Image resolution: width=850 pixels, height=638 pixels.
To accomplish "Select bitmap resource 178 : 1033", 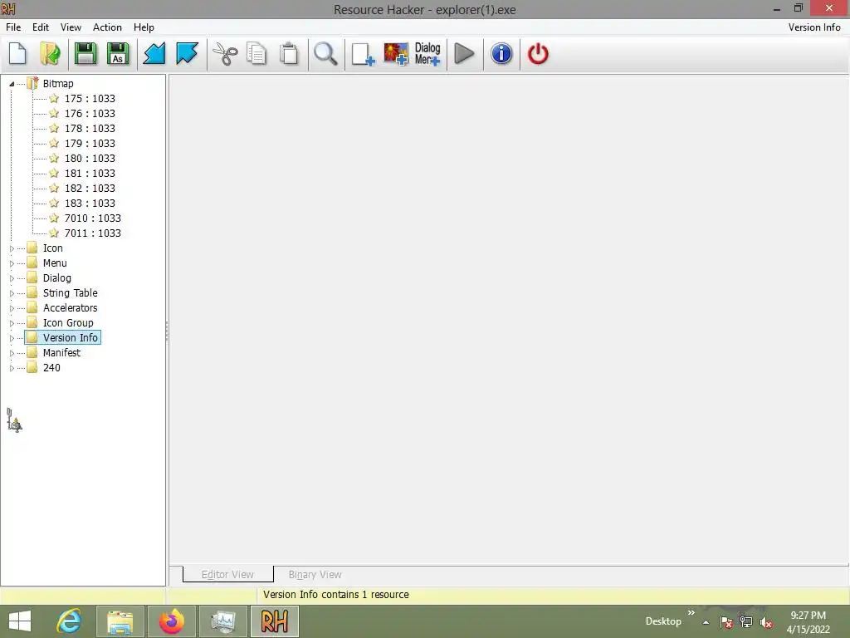I will click(90, 128).
